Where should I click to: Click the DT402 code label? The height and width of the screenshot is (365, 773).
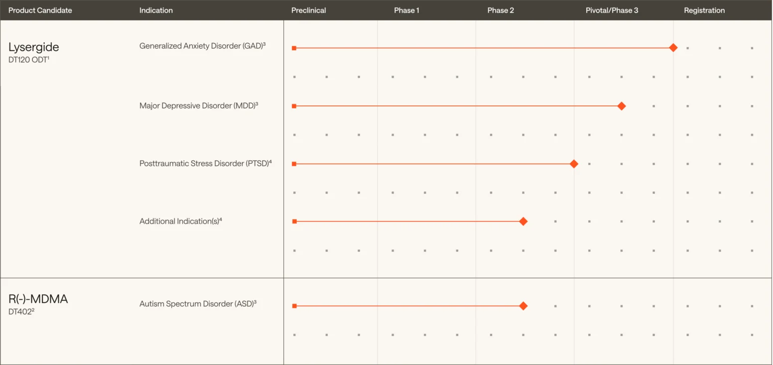coord(21,311)
